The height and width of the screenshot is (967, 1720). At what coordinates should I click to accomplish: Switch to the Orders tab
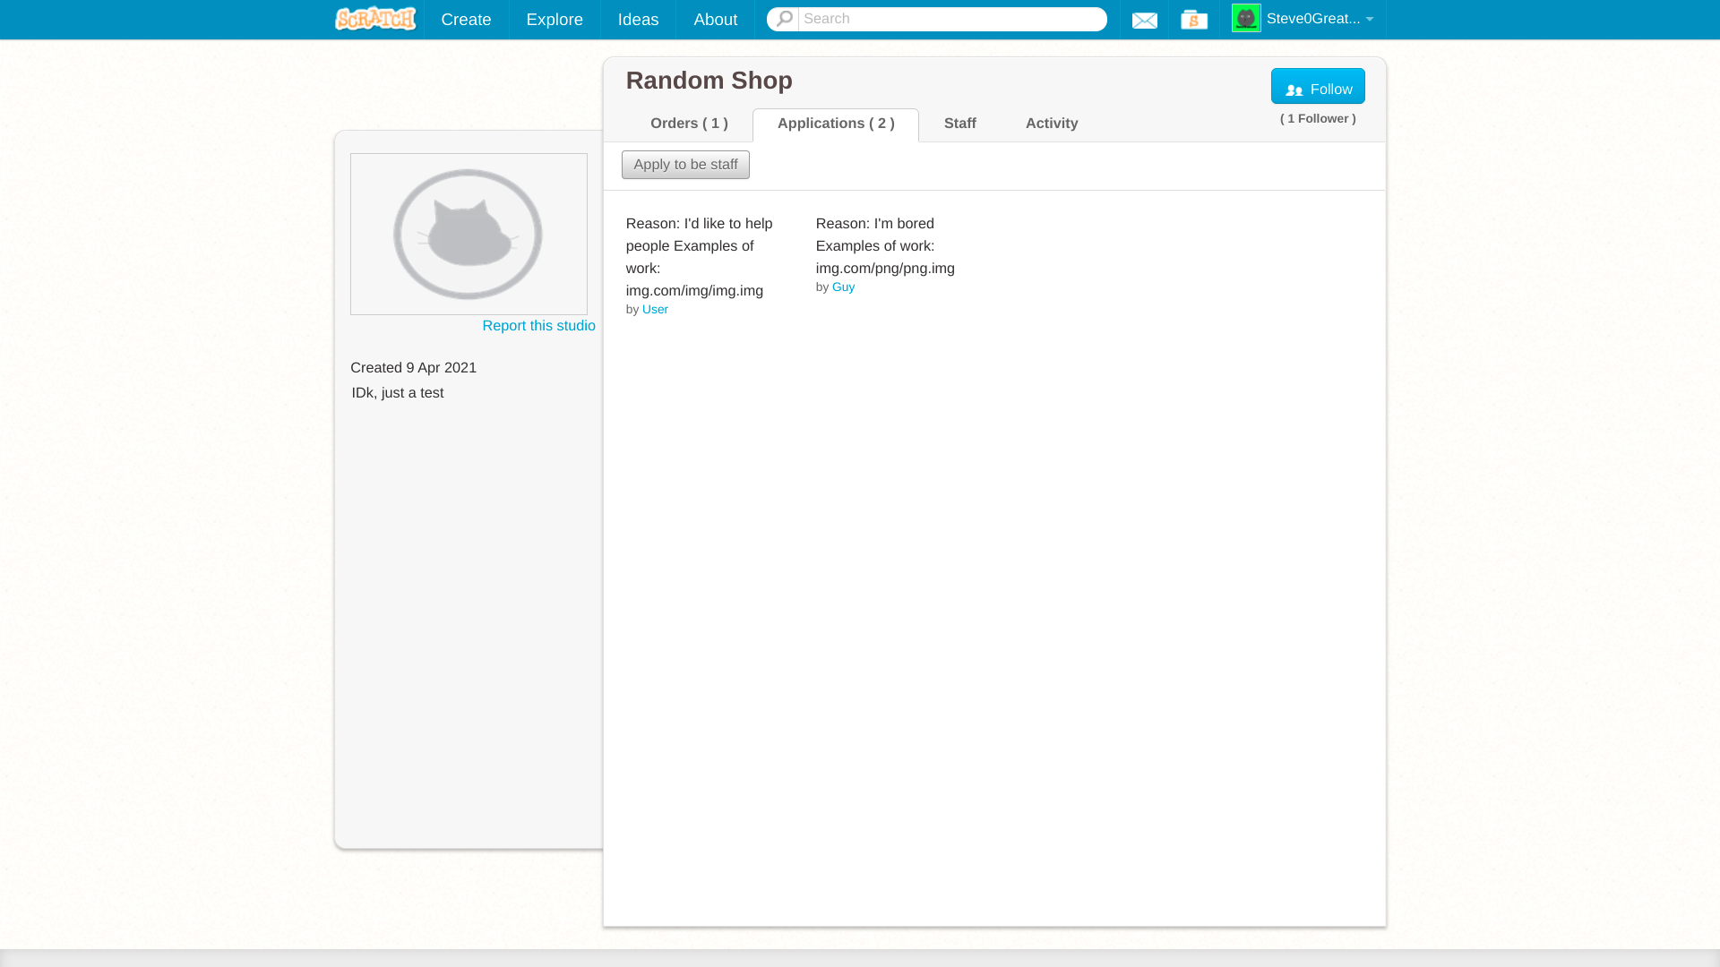(x=689, y=124)
